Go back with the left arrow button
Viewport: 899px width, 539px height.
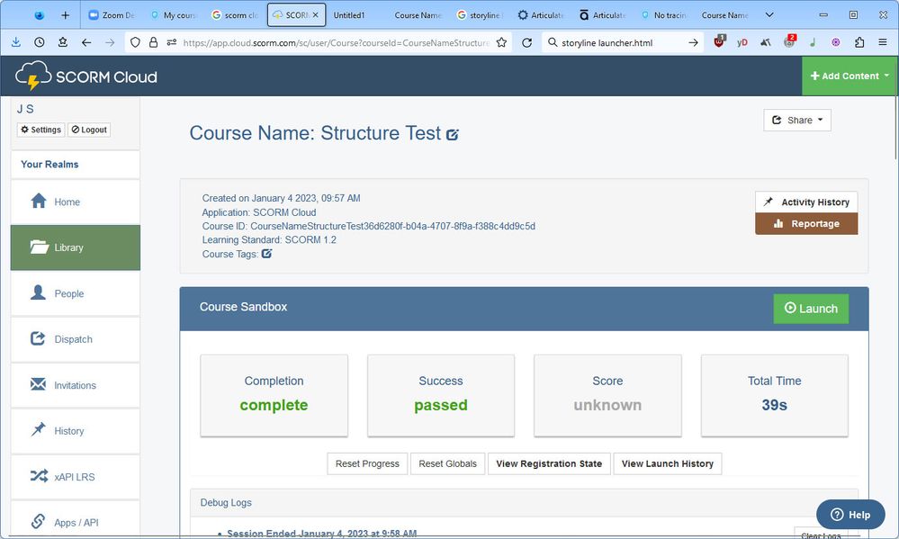tap(86, 42)
